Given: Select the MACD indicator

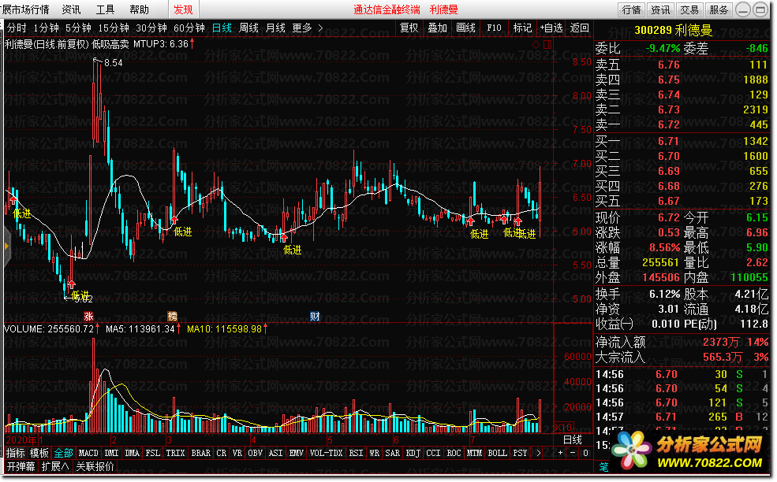Looking at the screenshot, I should [x=88, y=453].
